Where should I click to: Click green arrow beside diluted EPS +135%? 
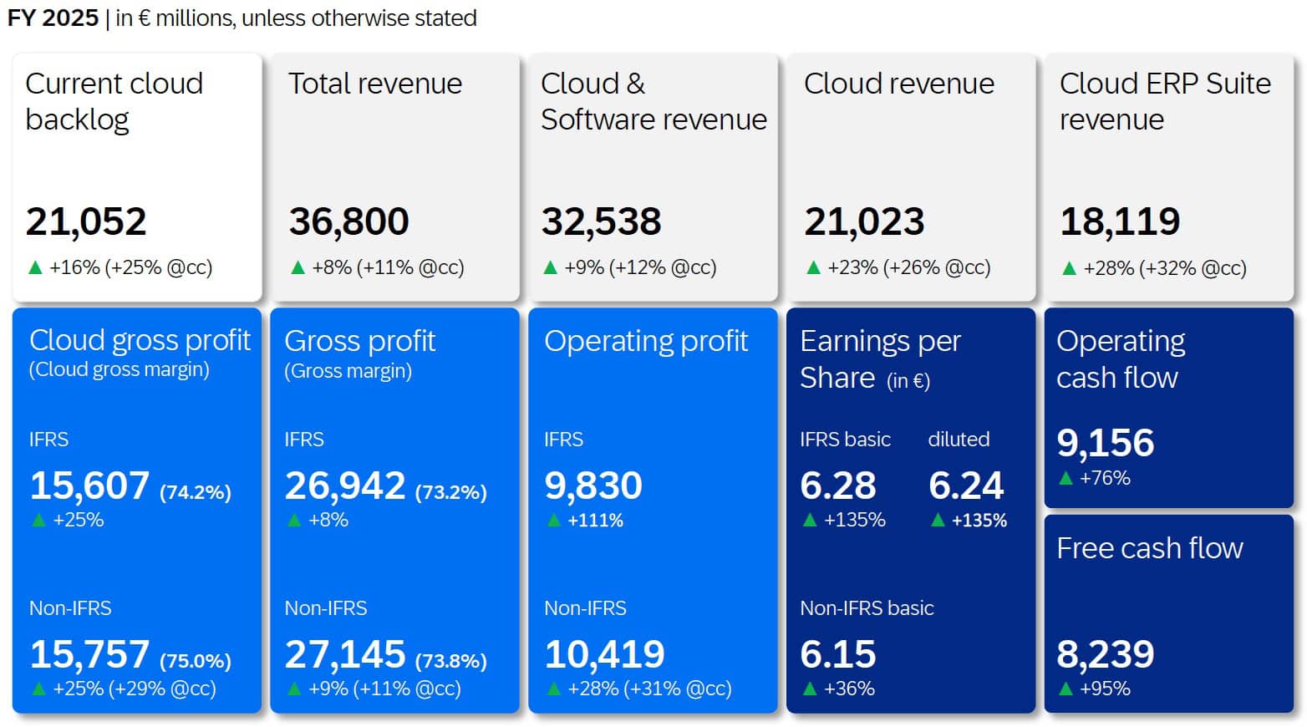938,521
